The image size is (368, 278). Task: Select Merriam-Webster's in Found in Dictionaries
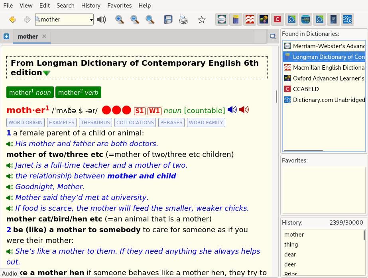(x=325, y=46)
